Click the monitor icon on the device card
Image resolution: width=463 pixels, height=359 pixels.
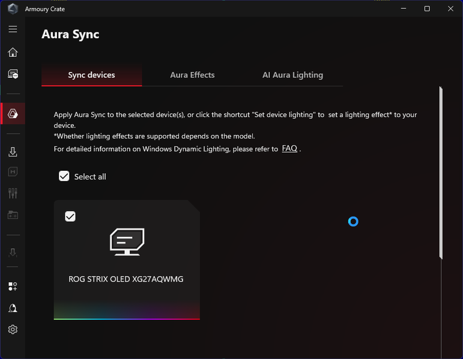click(127, 242)
